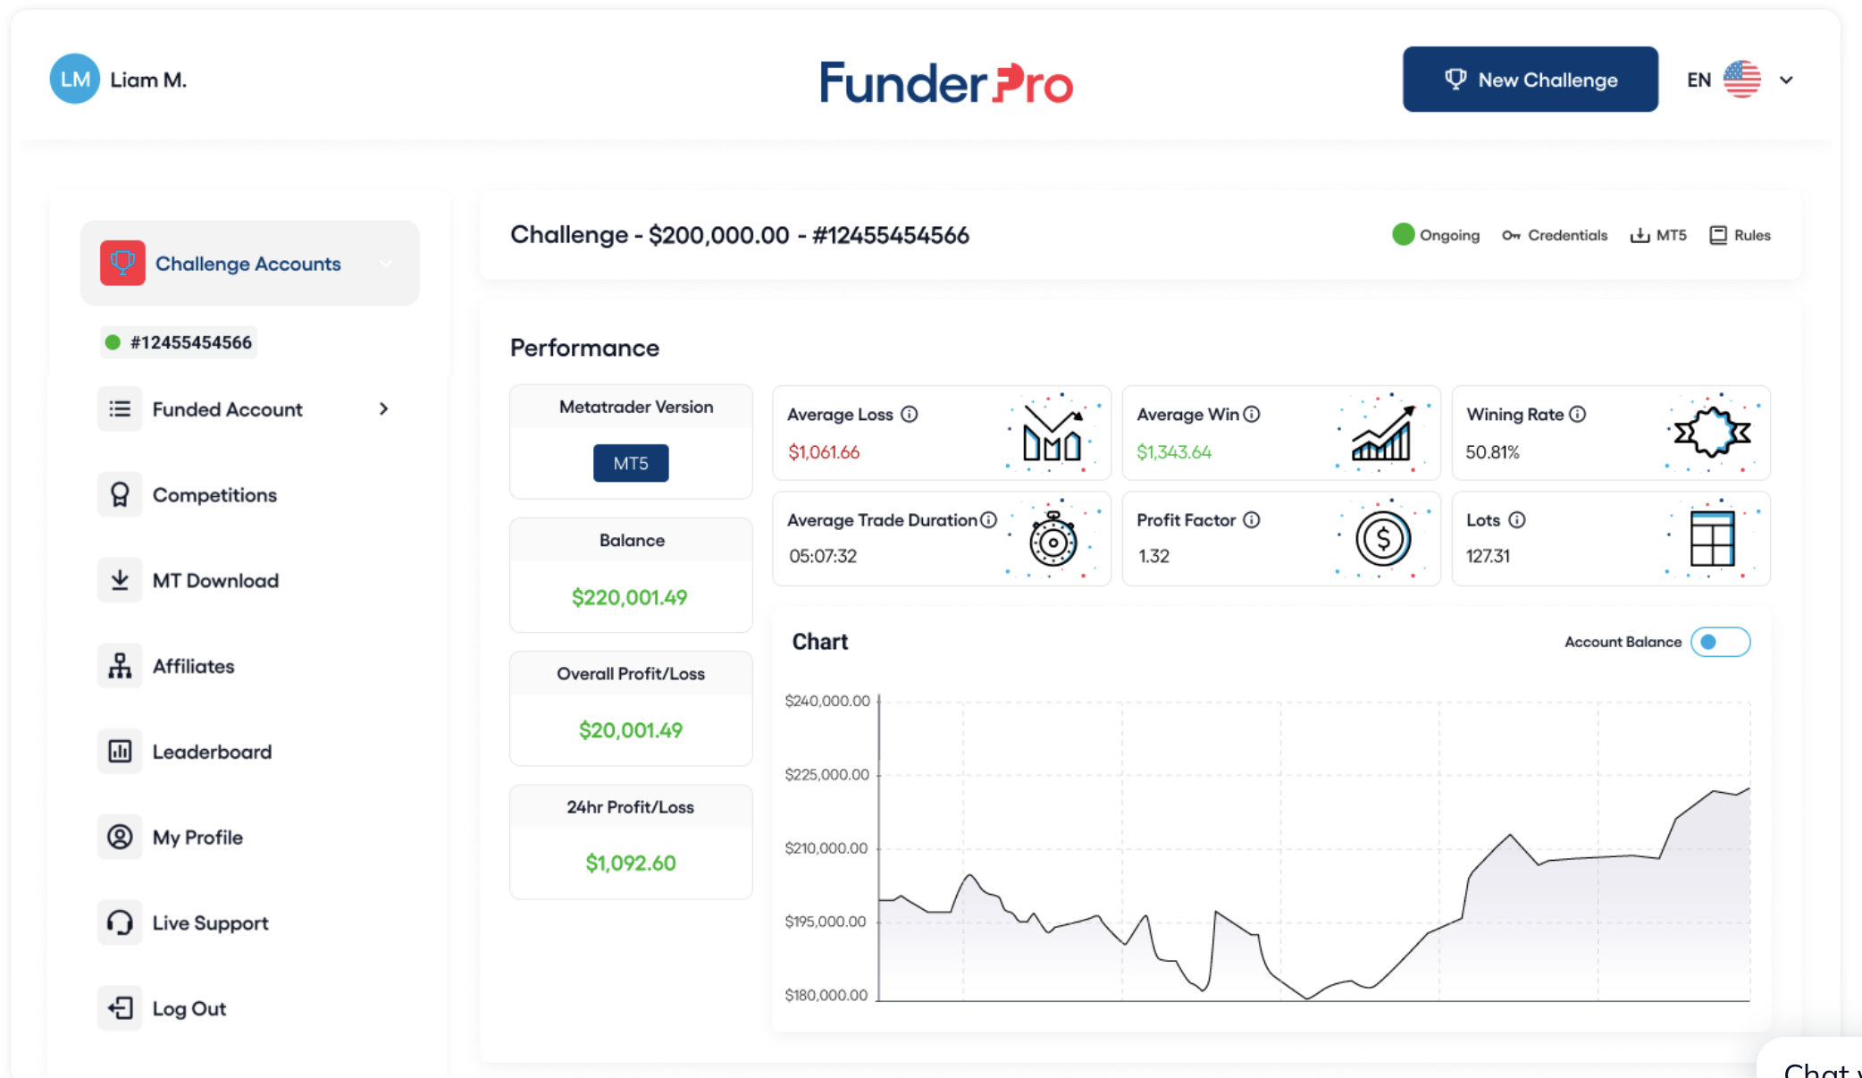Click the Challenge $200,000.00 title text
Image resolution: width=1862 pixels, height=1078 pixels.
coord(740,235)
